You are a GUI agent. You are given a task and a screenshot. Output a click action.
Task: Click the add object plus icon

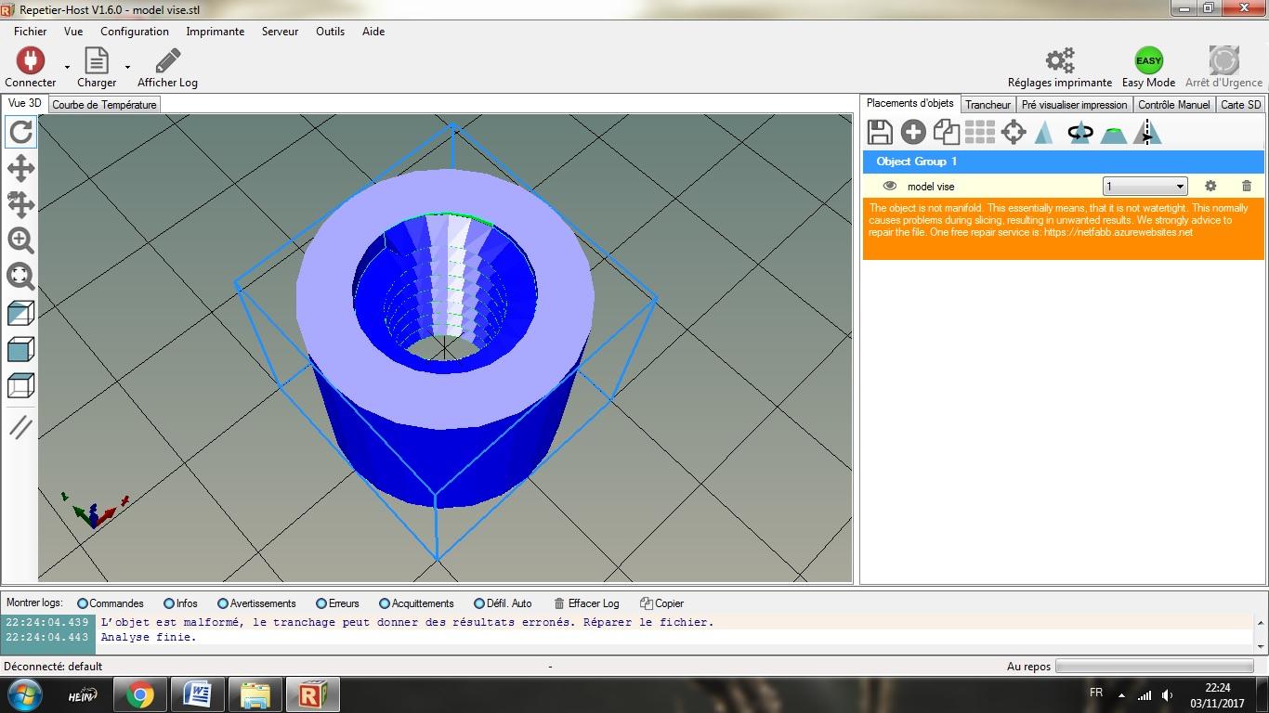tap(913, 133)
